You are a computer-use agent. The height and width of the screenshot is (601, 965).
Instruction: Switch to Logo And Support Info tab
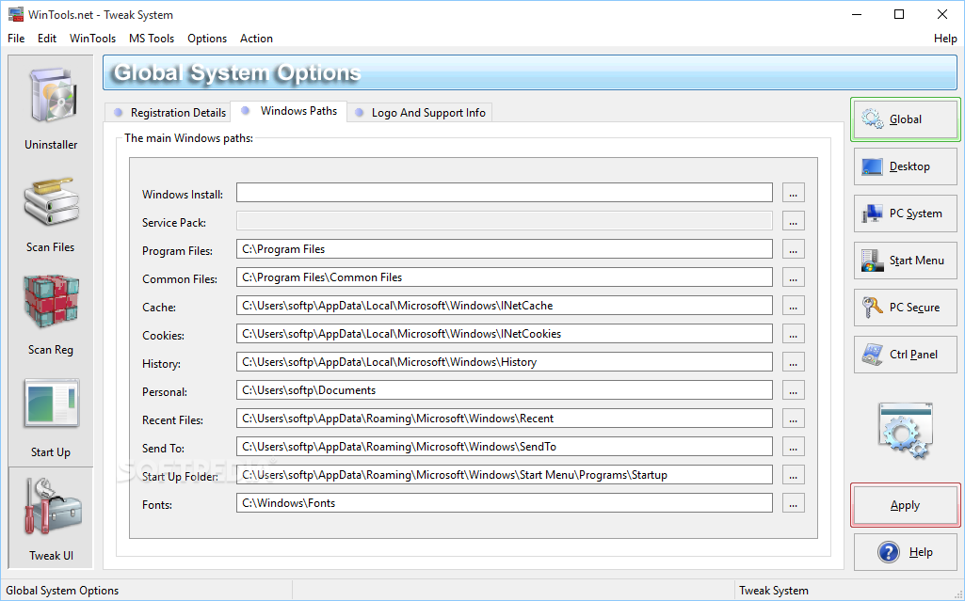(420, 113)
